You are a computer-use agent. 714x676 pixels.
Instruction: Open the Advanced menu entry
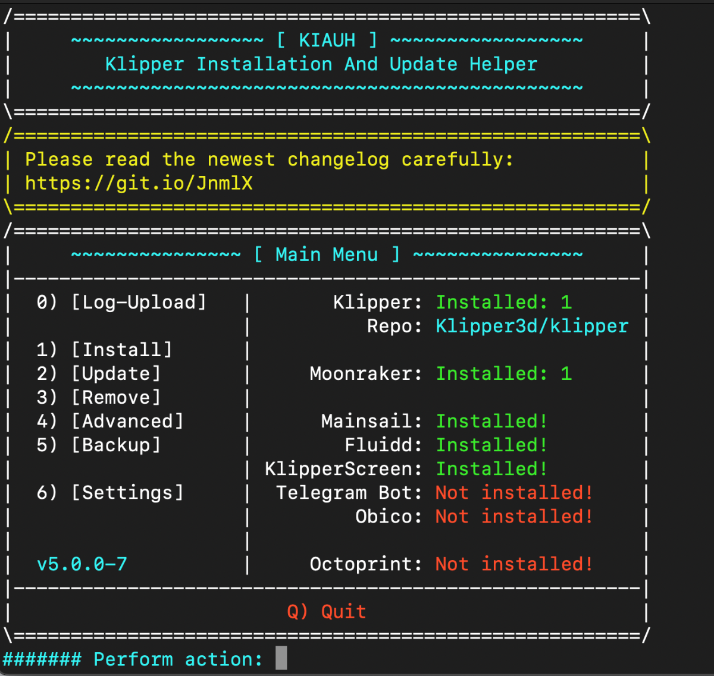click(x=110, y=421)
